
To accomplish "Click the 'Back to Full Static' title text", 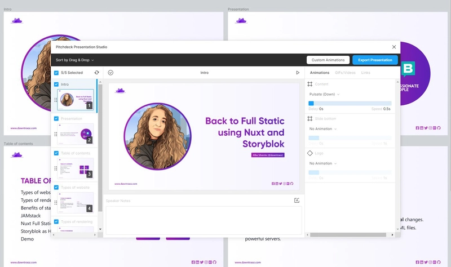I will pyautogui.click(x=245, y=121).
